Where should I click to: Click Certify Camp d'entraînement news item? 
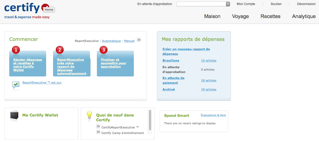tap(122, 133)
